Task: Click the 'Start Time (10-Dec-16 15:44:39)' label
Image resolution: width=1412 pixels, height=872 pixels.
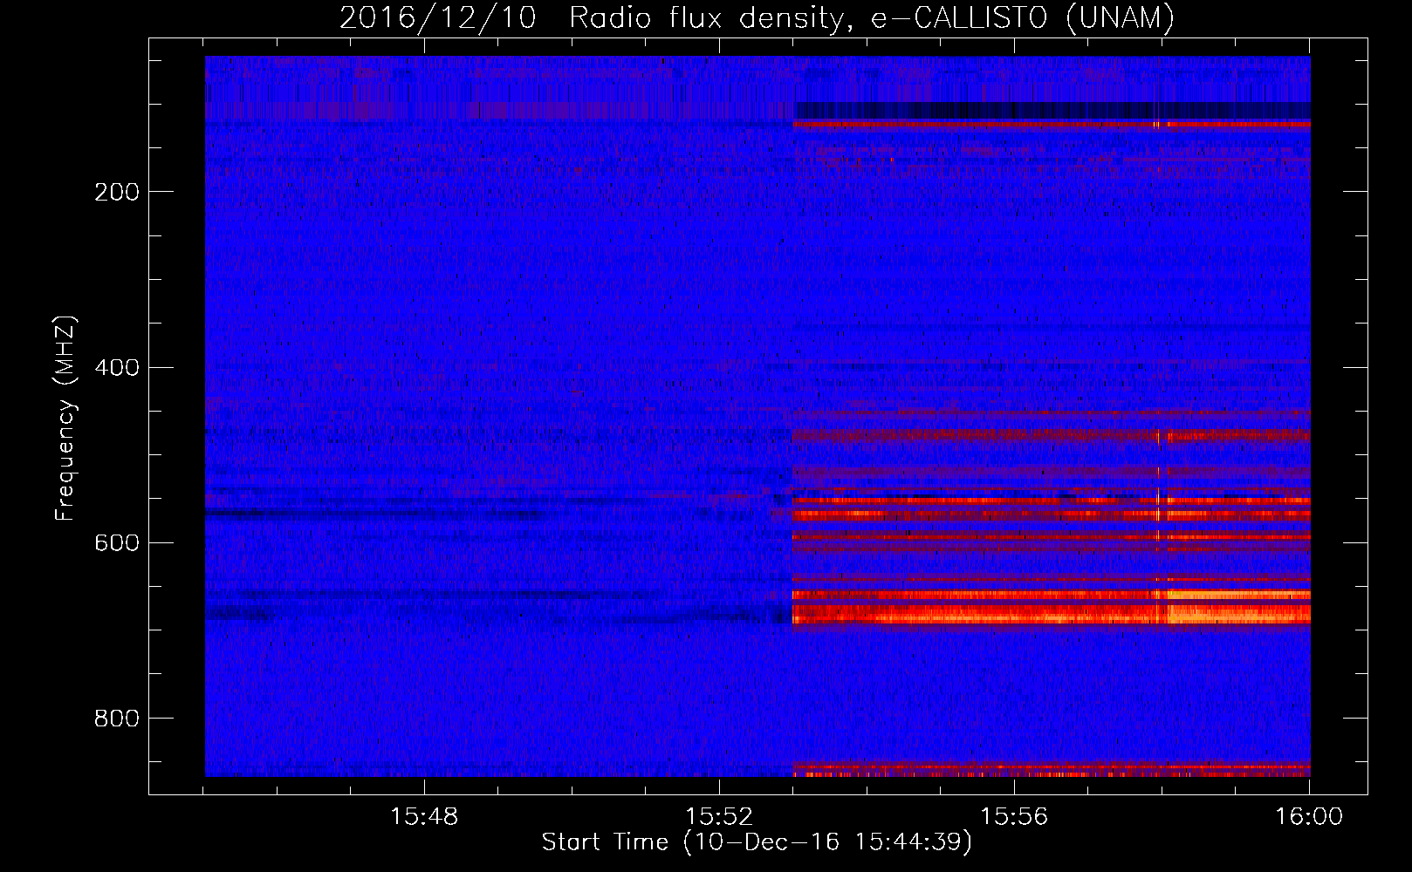Action: tap(757, 842)
